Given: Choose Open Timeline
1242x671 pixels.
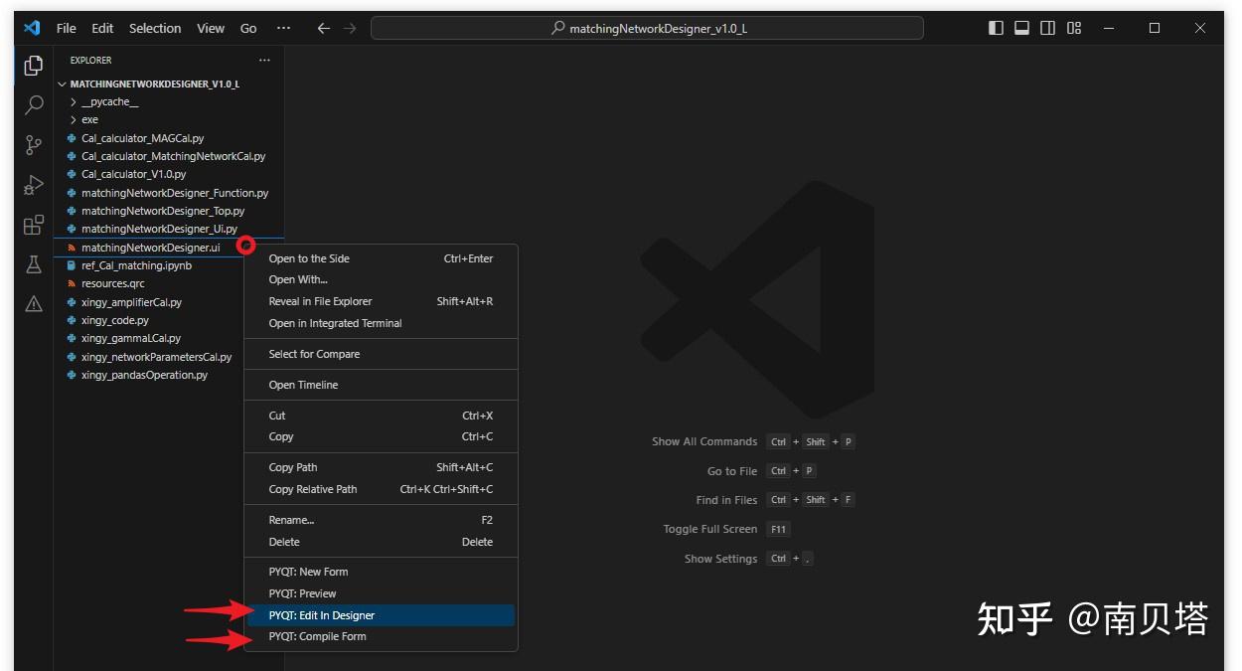Looking at the screenshot, I should 381,385.
